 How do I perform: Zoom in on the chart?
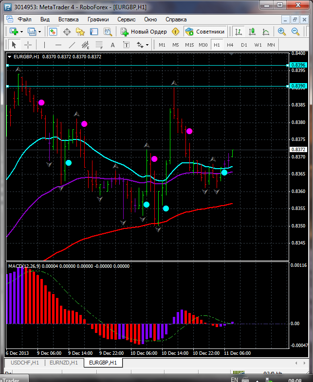[282, 32]
